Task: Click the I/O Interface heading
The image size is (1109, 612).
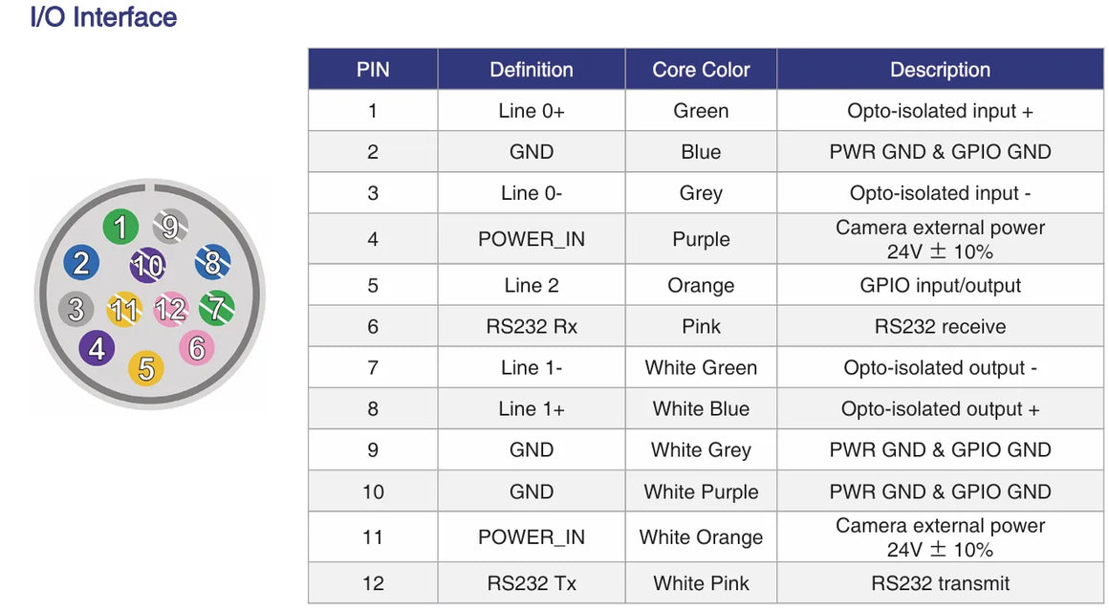Action: click(103, 17)
